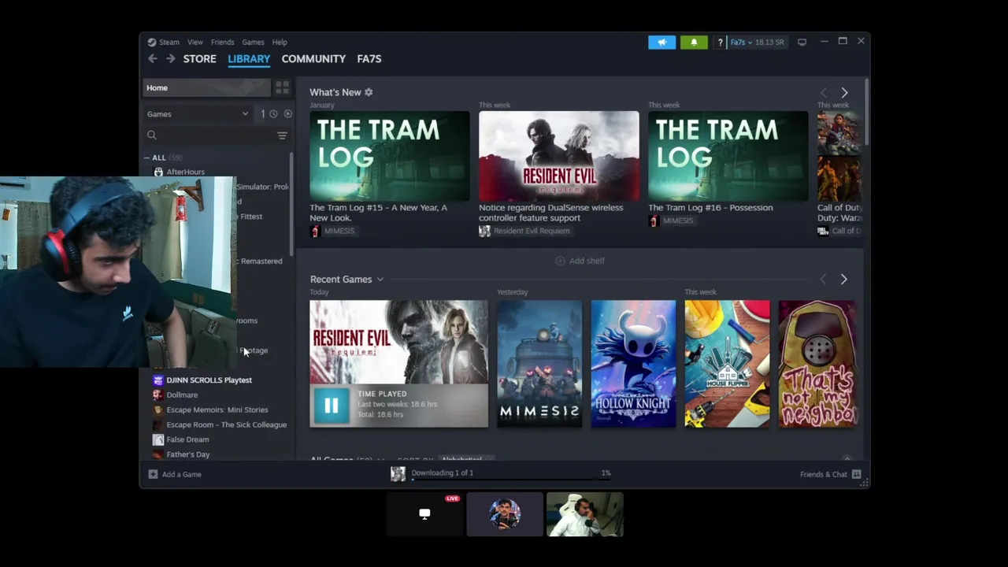Select white-chair webcam participant tile

584,514
